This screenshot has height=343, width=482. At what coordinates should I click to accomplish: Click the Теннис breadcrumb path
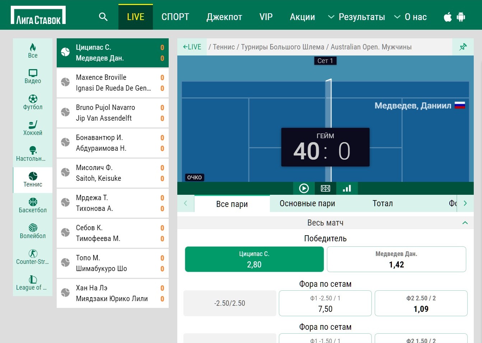point(224,47)
